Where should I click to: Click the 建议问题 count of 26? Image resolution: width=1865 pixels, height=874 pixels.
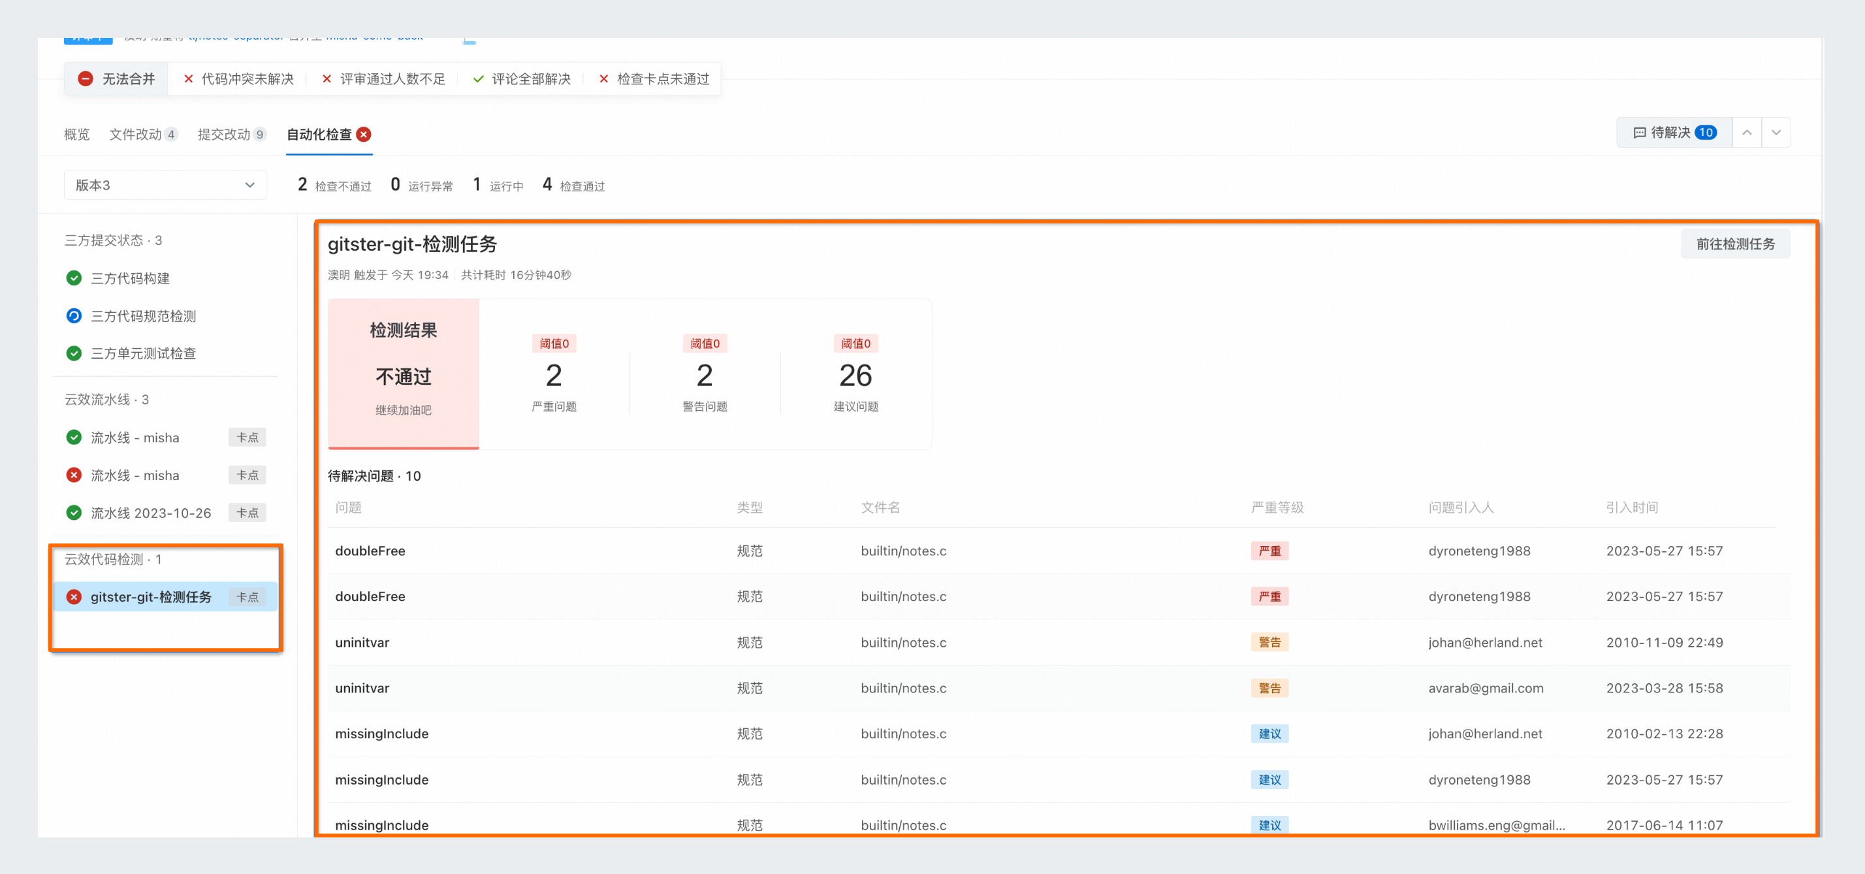tap(855, 375)
